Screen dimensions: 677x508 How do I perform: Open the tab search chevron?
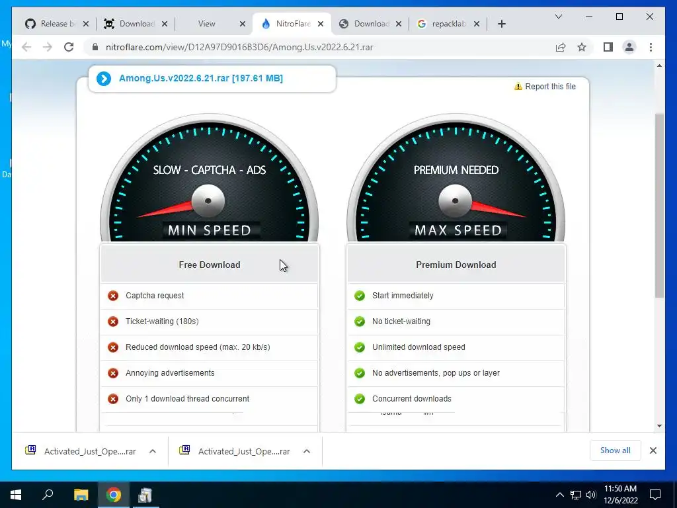[558, 17]
